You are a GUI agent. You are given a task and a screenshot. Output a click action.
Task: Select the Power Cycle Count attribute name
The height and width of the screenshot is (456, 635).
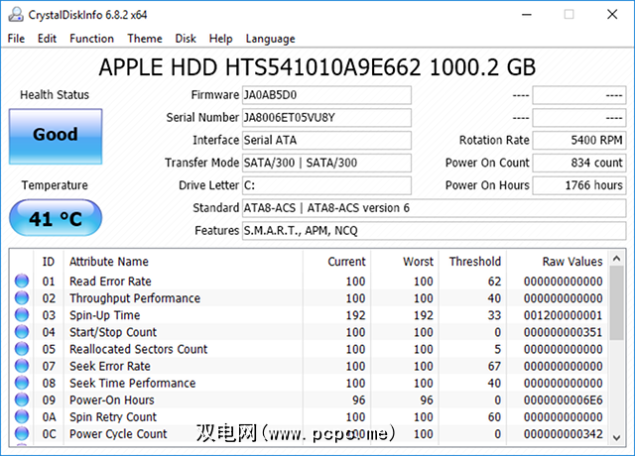pos(118,434)
